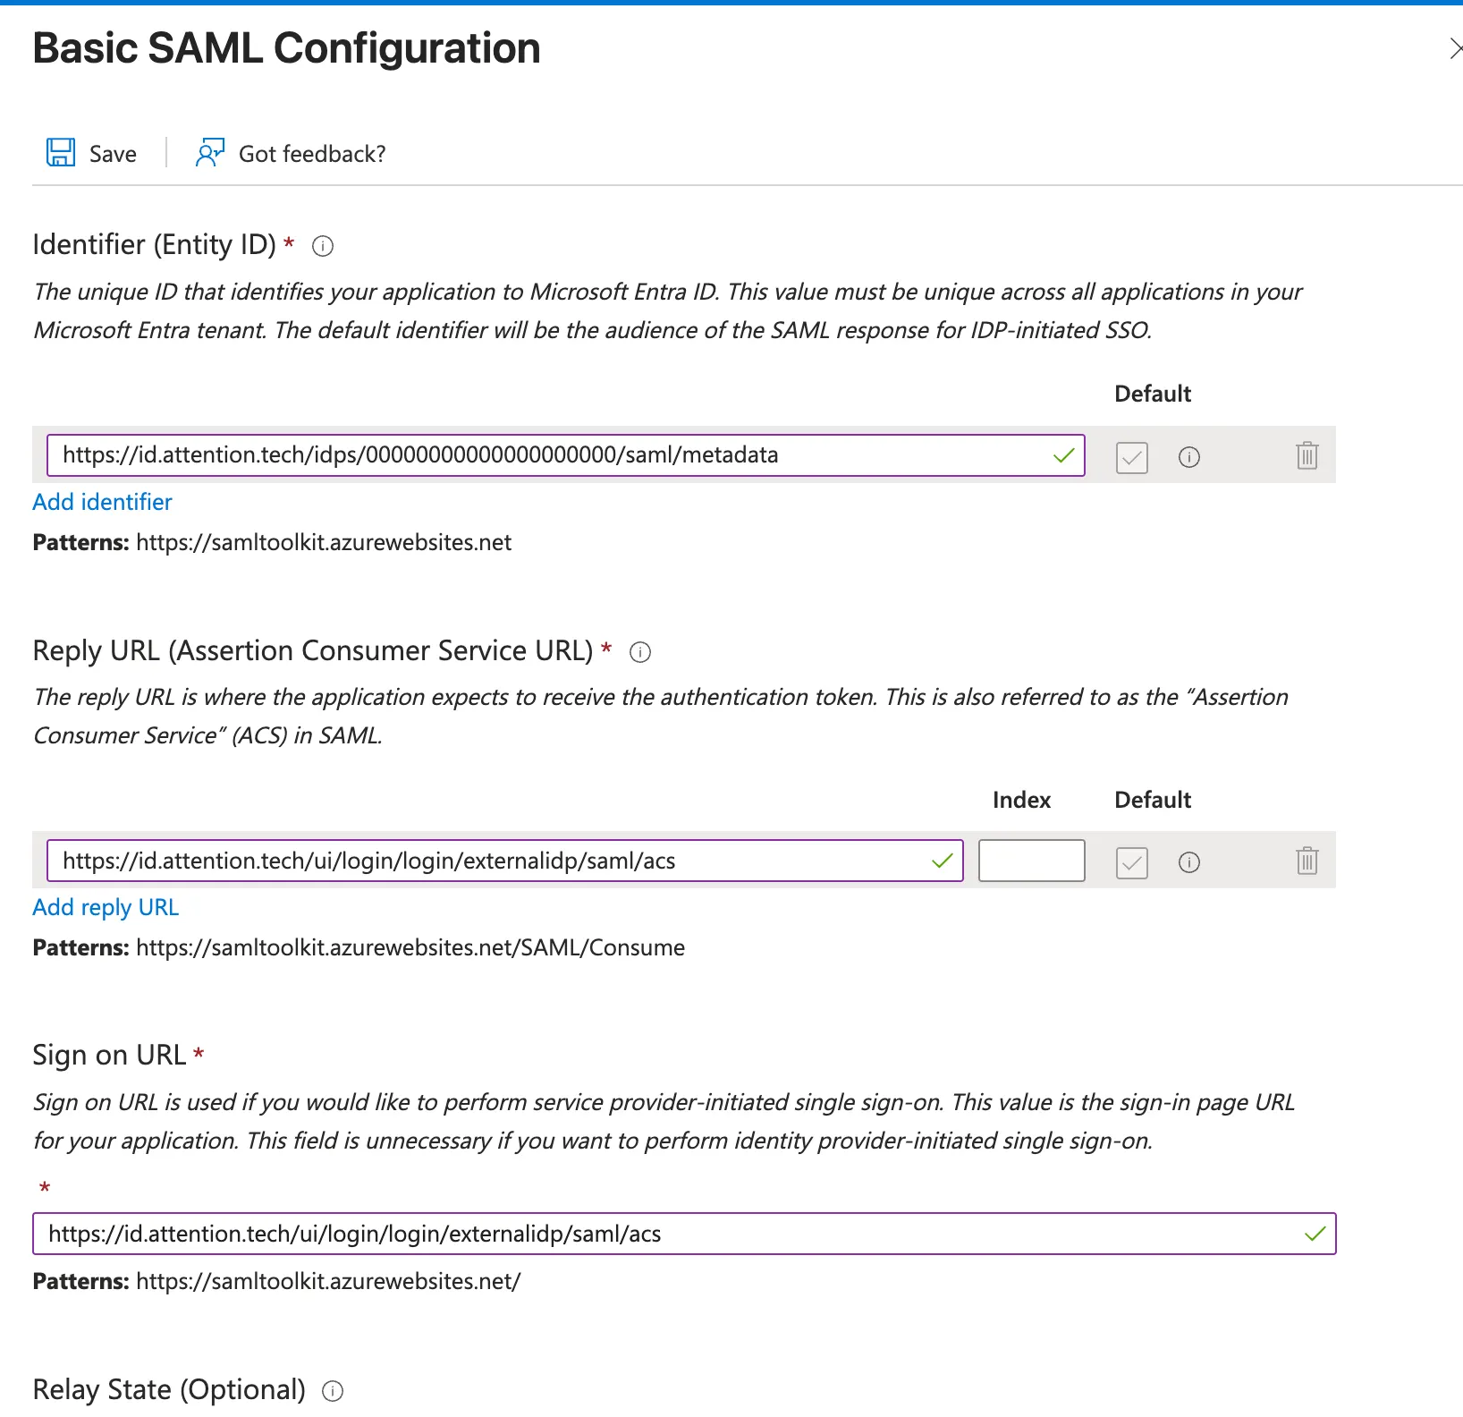
Task: Click the trash icon for the identifier entry
Action: tap(1307, 456)
